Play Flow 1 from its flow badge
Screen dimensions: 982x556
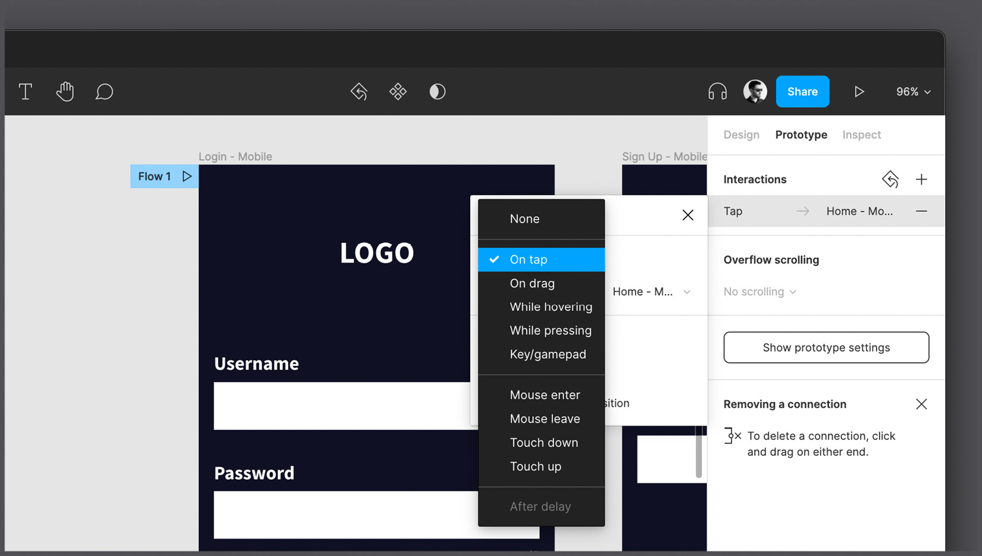coord(187,176)
